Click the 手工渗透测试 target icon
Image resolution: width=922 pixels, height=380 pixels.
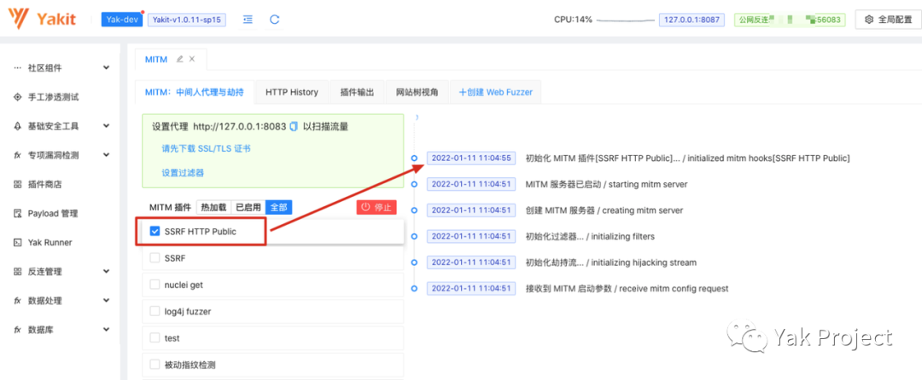[18, 97]
